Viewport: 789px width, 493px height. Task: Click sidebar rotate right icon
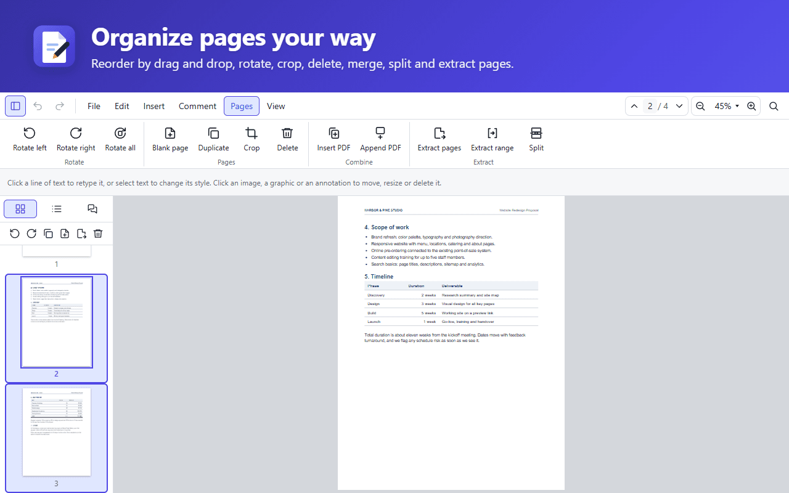pyautogui.click(x=31, y=234)
